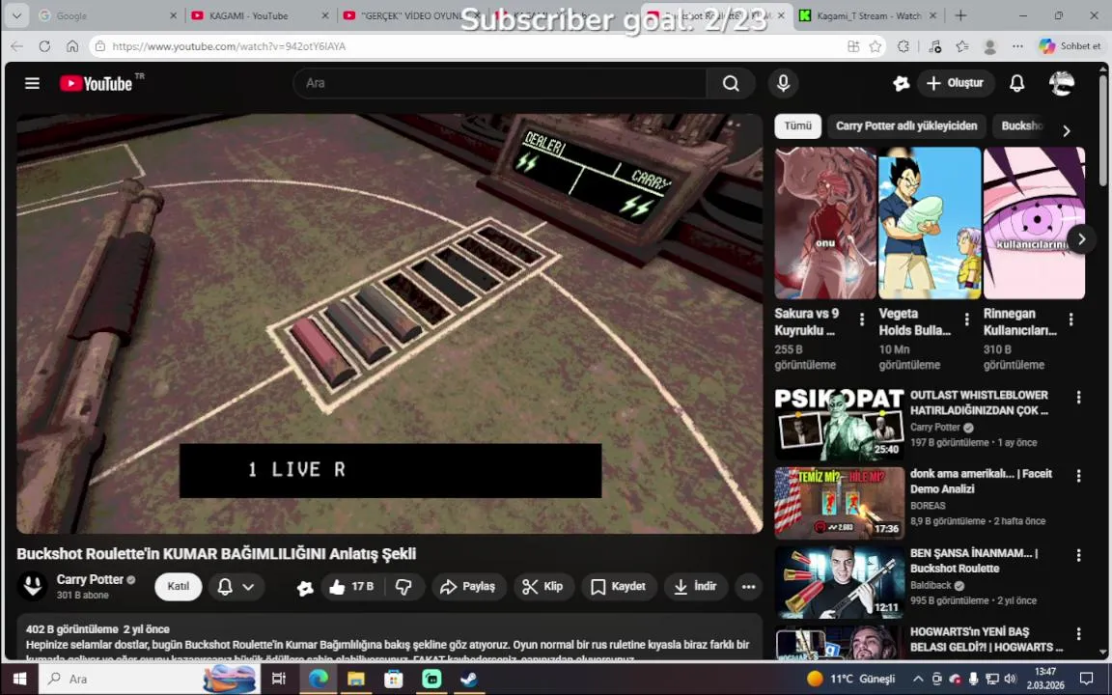1112x695 pixels.
Task: Click the Katıl join button
Action: pyautogui.click(x=178, y=587)
